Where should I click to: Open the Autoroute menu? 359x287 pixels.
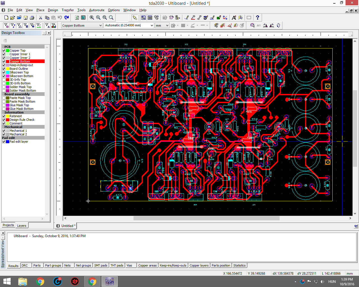(x=96, y=10)
